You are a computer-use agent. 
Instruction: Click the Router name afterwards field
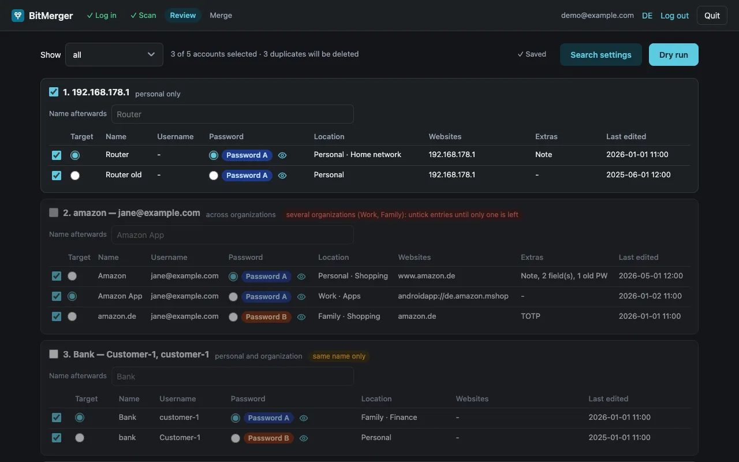click(233, 114)
